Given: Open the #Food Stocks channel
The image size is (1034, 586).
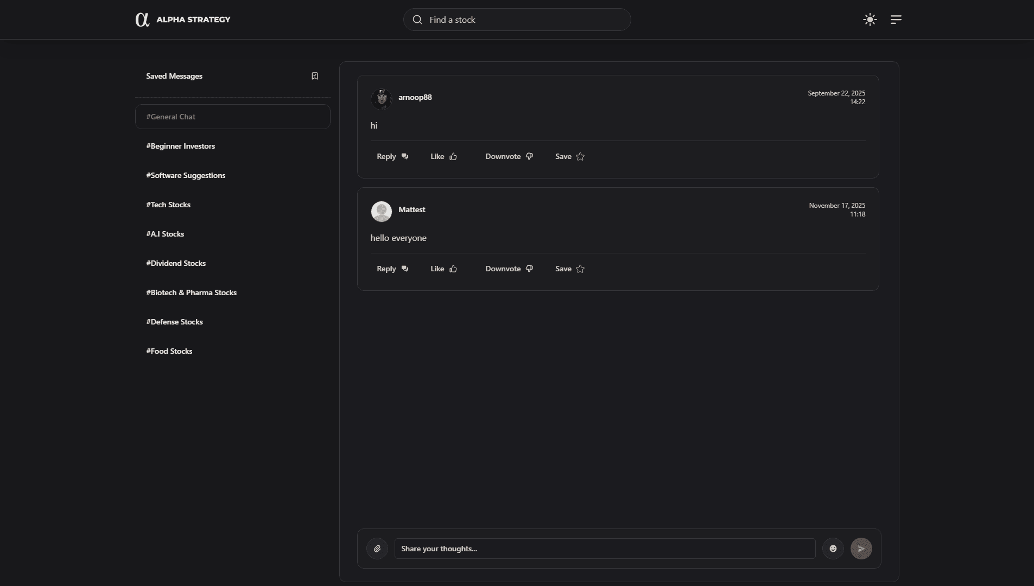Looking at the screenshot, I should [169, 351].
